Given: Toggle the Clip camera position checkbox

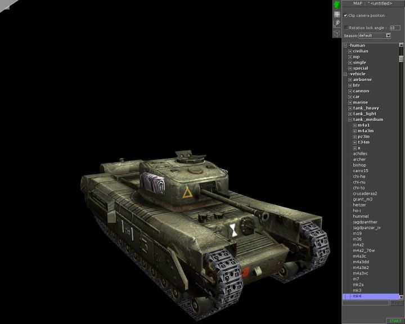Looking at the screenshot, I should coord(345,15).
